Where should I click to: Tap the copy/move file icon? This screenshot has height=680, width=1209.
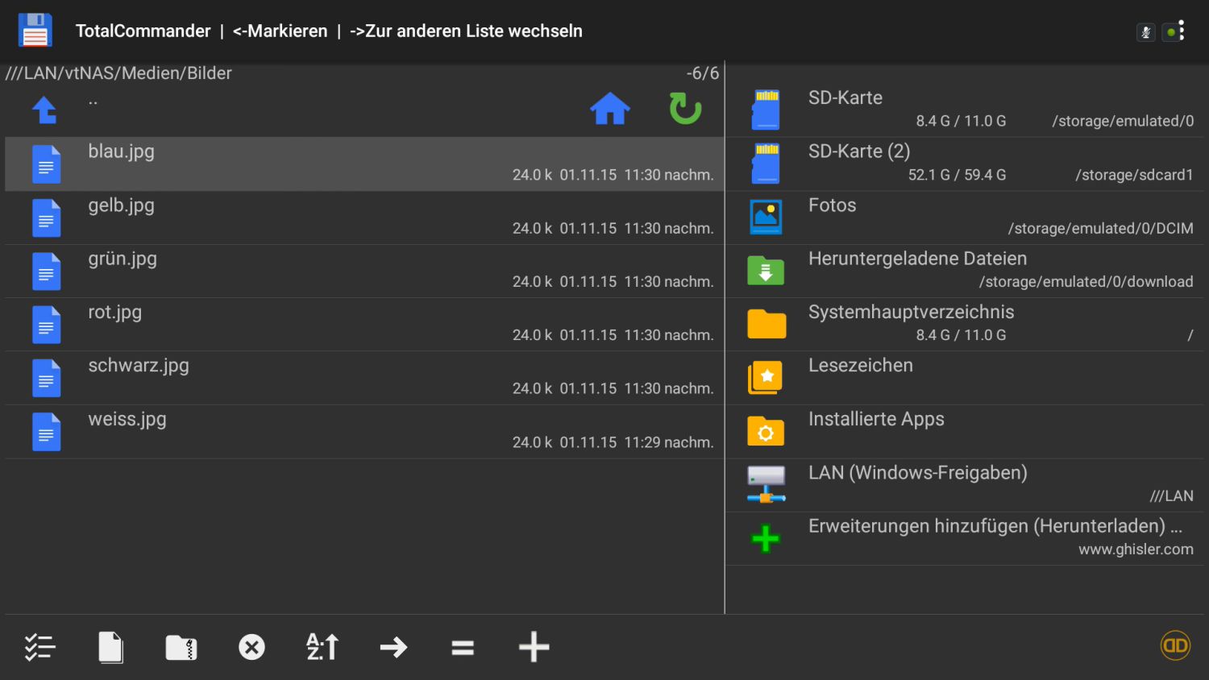(110, 647)
